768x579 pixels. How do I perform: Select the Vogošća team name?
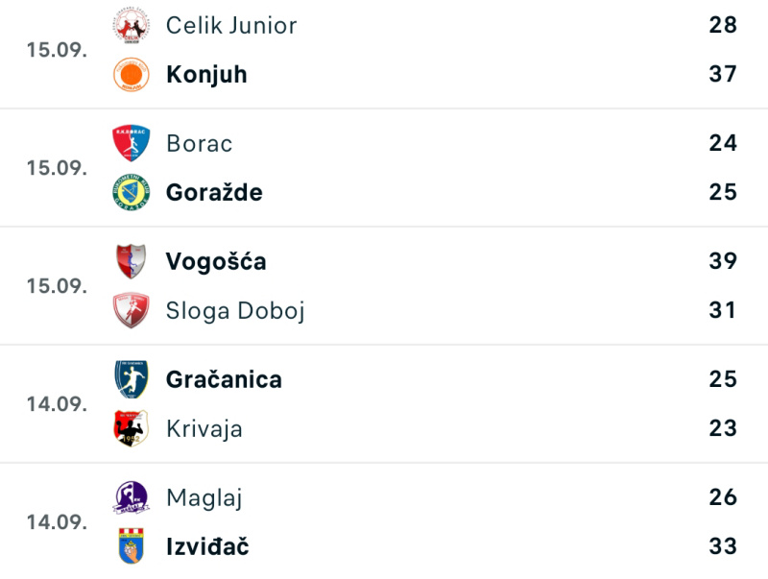click(216, 261)
